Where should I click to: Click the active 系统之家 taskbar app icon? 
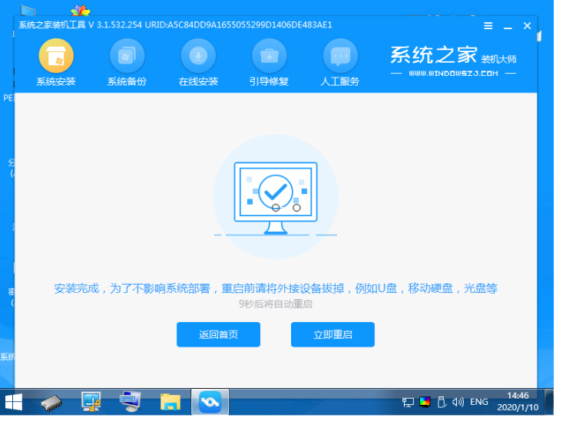209,401
